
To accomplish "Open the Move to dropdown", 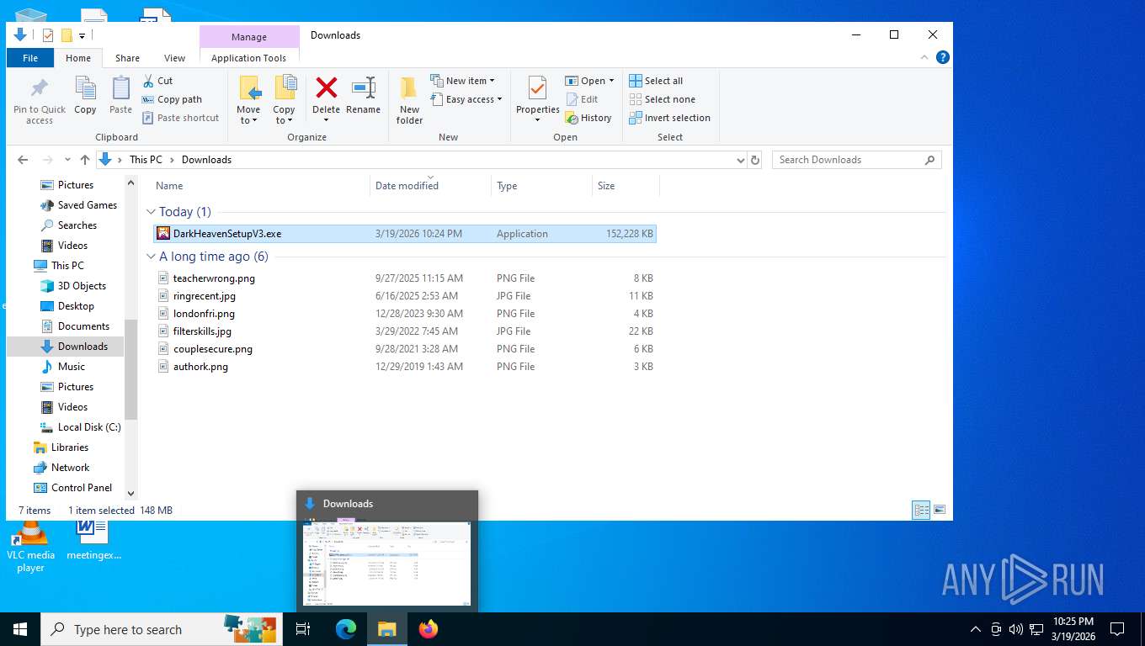I will pyautogui.click(x=248, y=100).
